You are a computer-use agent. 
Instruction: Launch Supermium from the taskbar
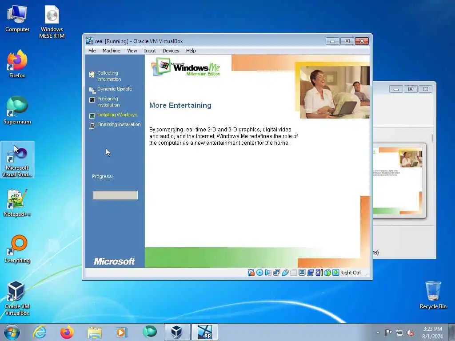[x=149, y=332]
